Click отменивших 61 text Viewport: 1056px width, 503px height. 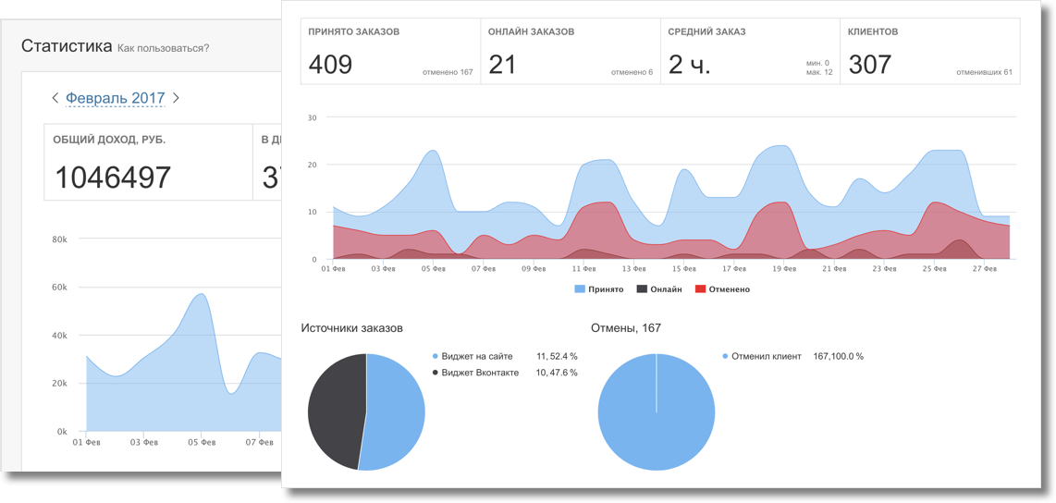[984, 72]
